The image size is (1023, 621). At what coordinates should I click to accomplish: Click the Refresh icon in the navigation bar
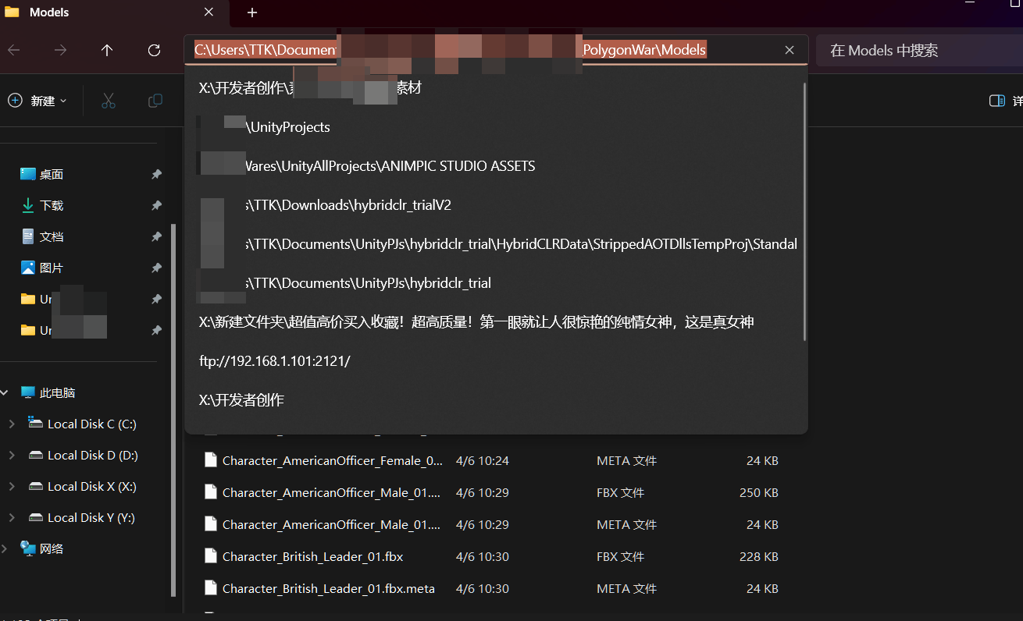pyautogui.click(x=154, y=50)
